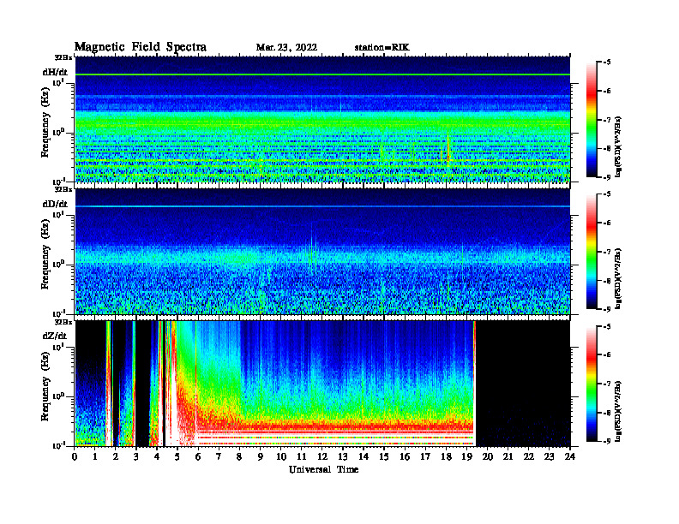Click the -6 tick on the dZ/dt color bar
Viewport: 679px width, 524px height.
tap(607, 355)
